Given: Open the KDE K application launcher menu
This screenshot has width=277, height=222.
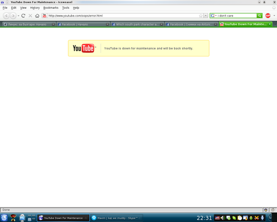Looking at the screenshot, I should [x=4, y=218].
